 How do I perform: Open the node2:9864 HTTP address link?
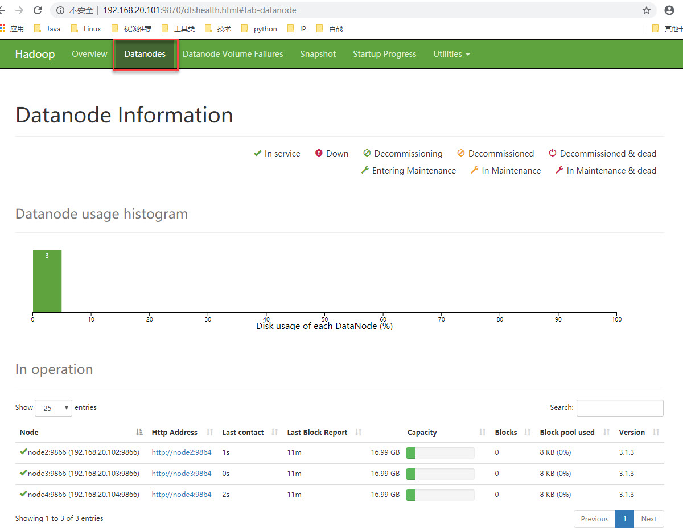(182, 452)
